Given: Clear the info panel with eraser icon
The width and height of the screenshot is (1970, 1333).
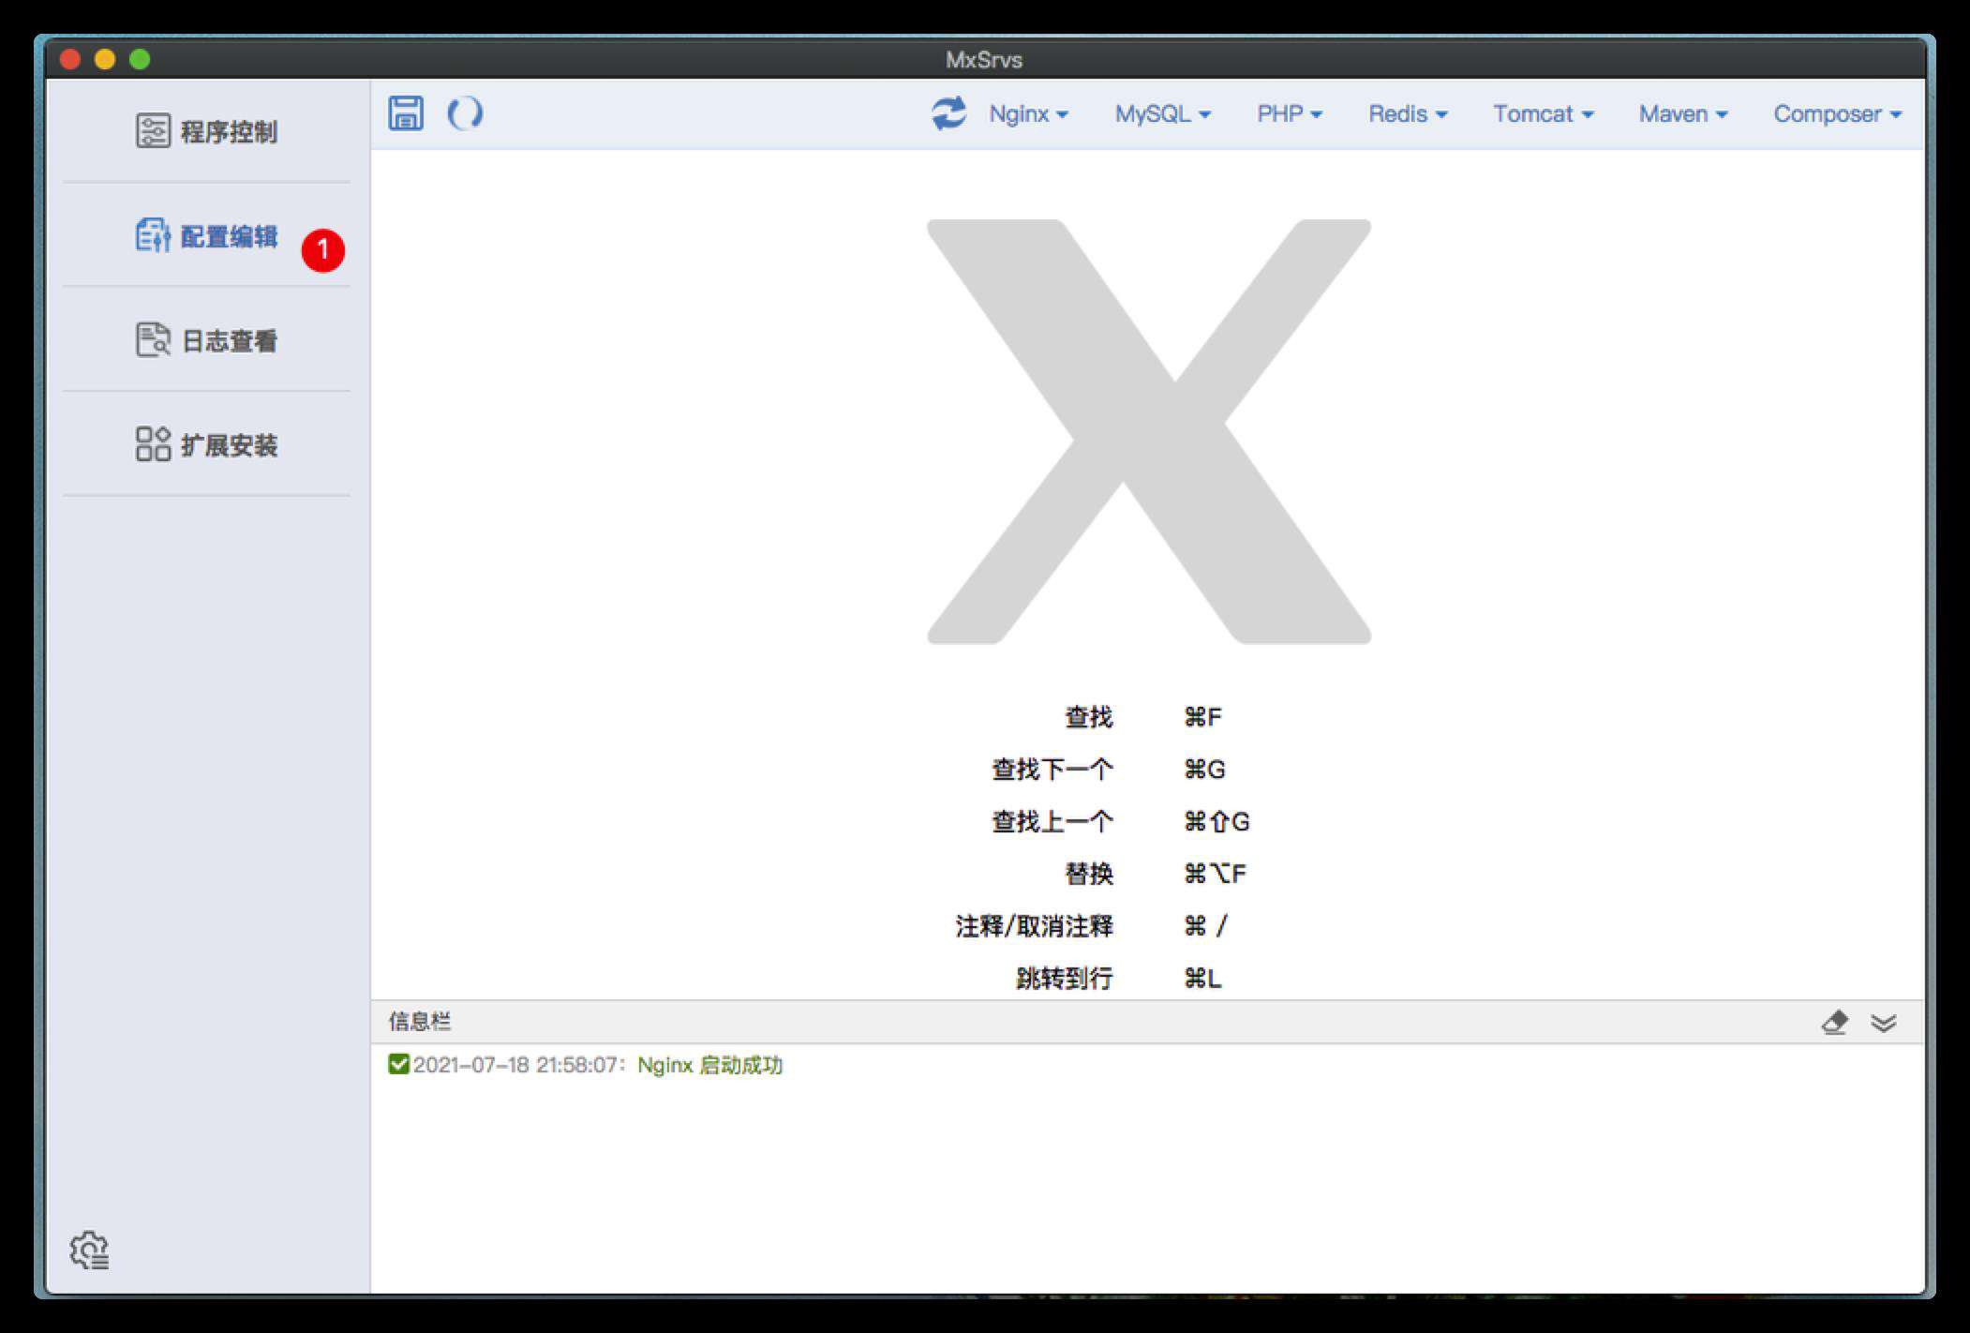Looking at the screenshot, I should (x=1834, y=1022).
